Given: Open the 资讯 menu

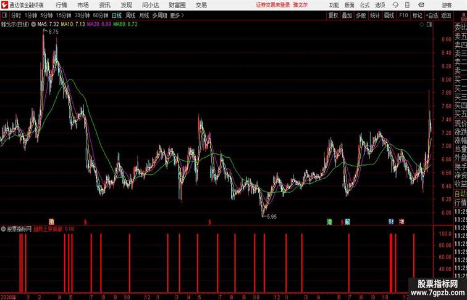Looking at the screenshot, I should click(105, 5).
